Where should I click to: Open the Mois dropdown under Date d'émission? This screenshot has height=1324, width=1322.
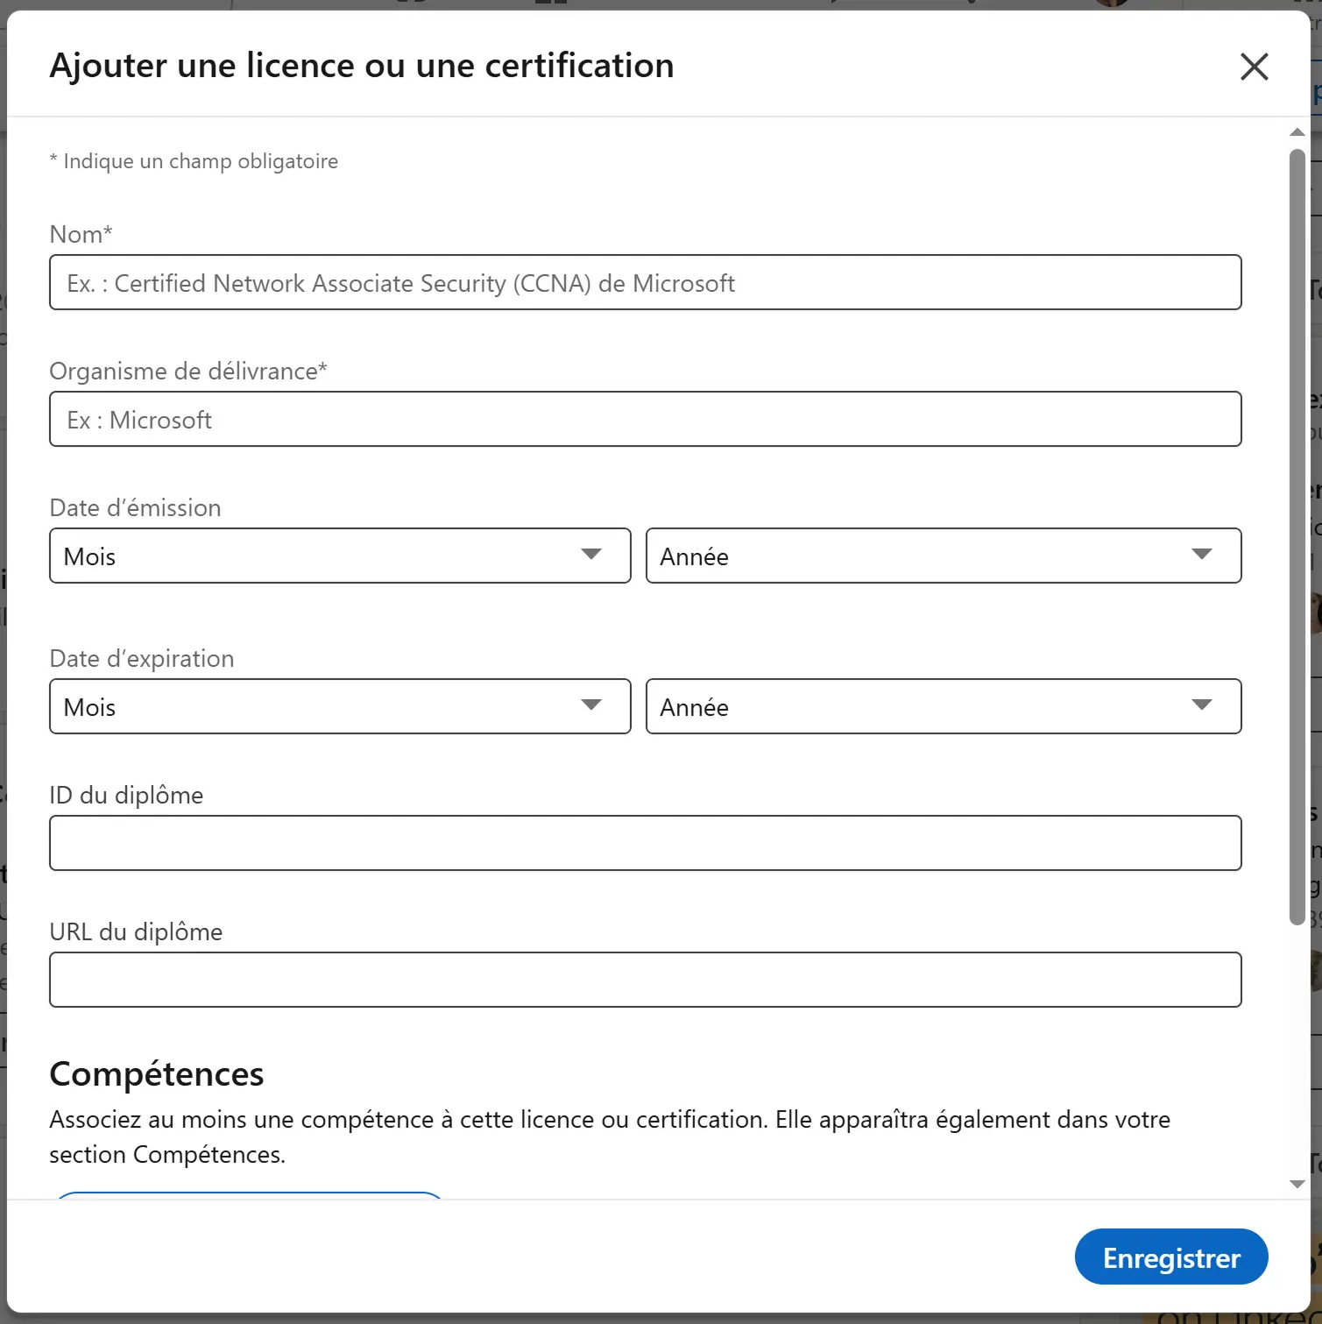click(x=340, y=556)
